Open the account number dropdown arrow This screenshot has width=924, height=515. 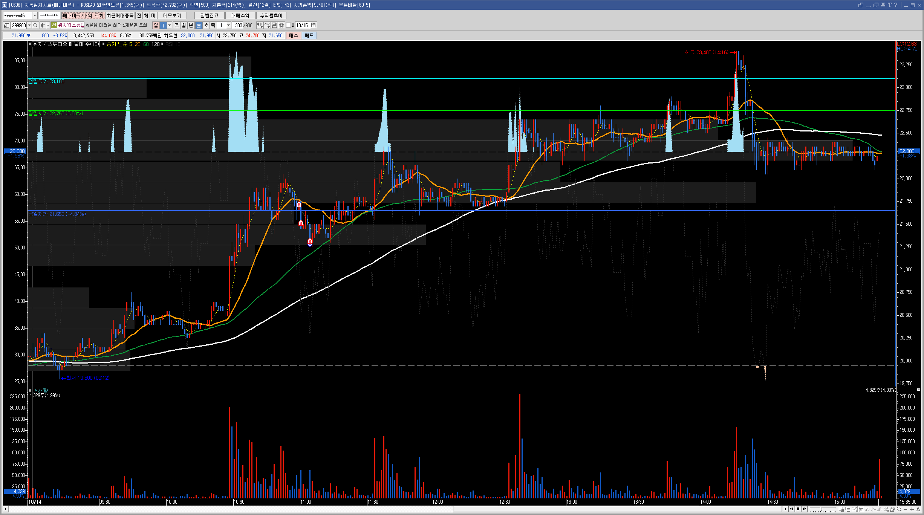35,15
